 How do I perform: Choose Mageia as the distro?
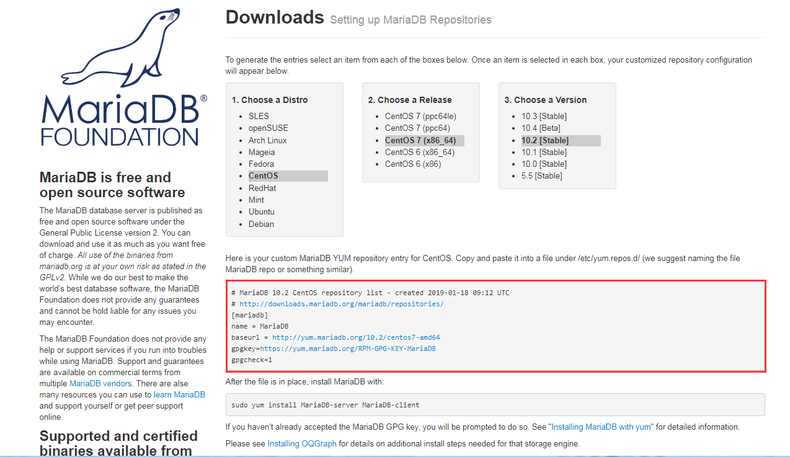[261, 152]
